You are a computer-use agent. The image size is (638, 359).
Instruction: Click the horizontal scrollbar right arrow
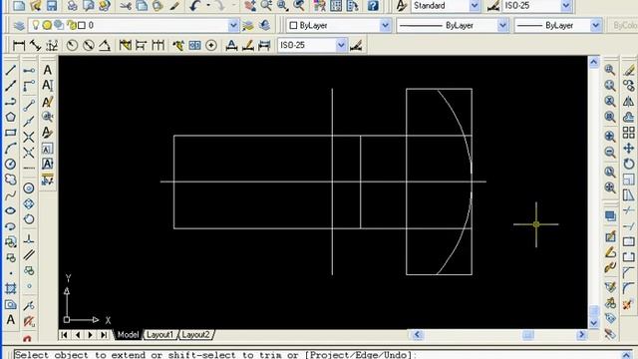coord(581,335)
